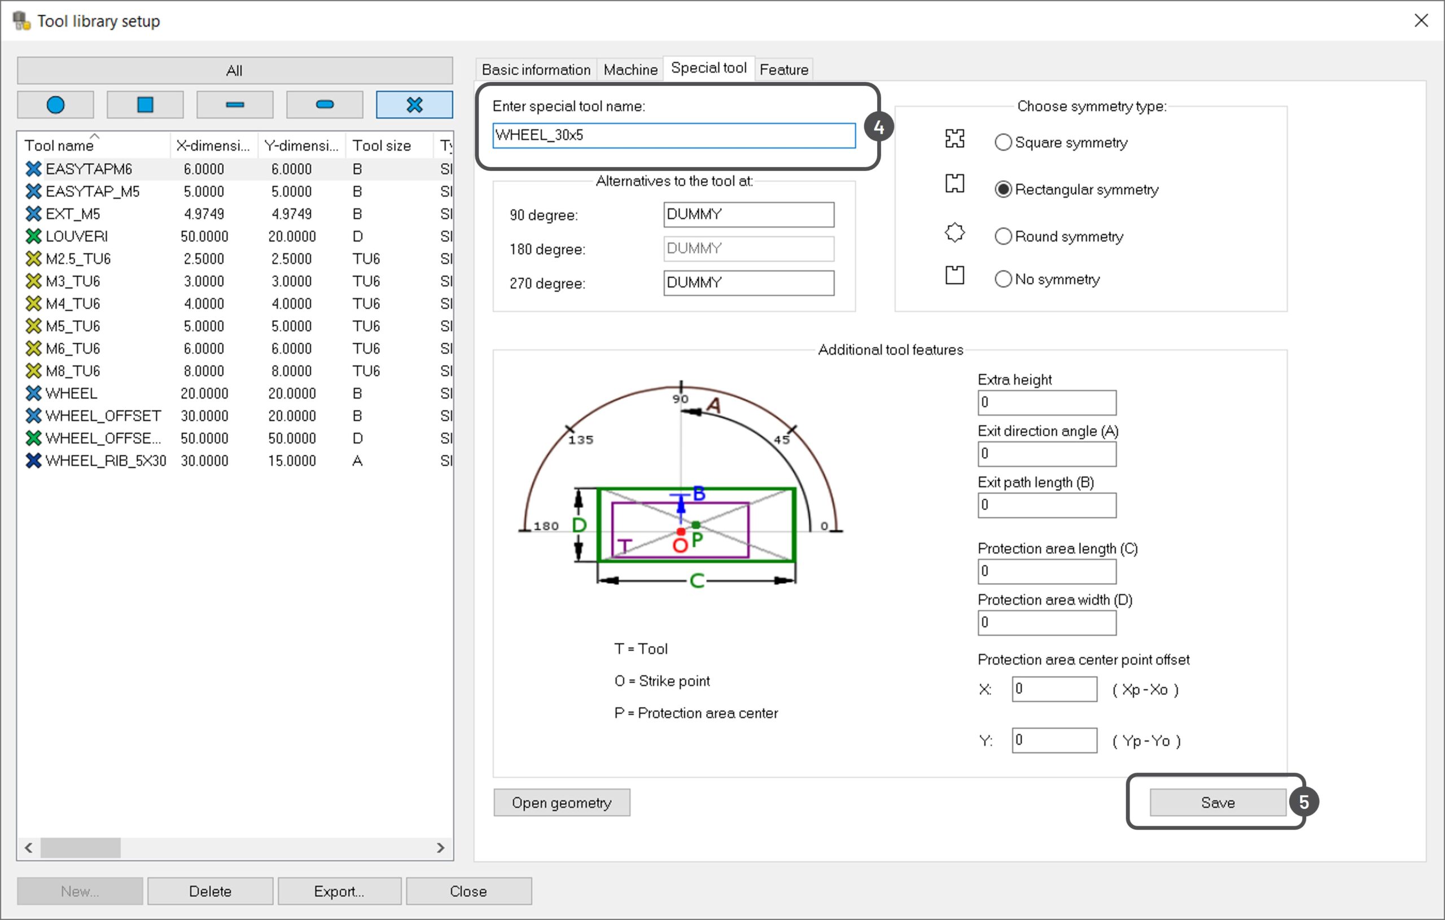Click the Exit direction angle field
The height and width of the screenshot is (920, 1445).
tap(1046, 454)
